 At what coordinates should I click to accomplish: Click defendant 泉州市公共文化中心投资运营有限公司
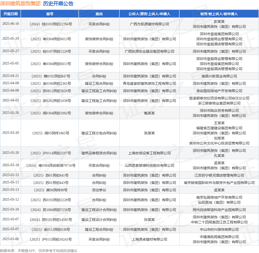pyautogui.click(x=219, y=143)
